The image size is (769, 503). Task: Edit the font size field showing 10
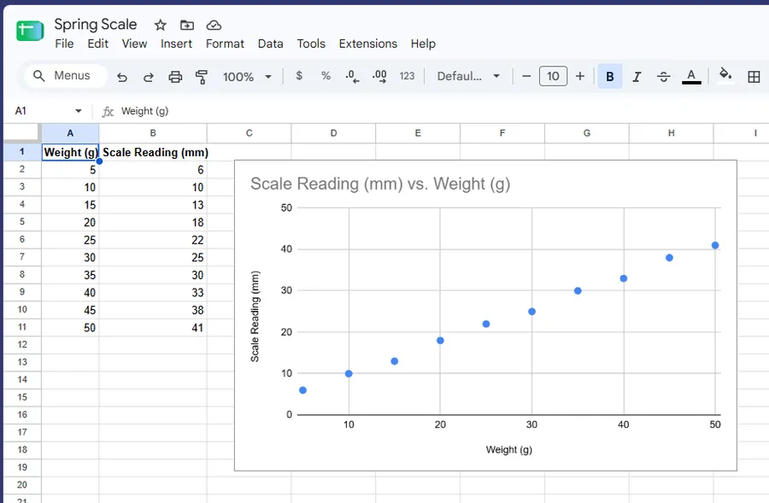click(553, 76)
